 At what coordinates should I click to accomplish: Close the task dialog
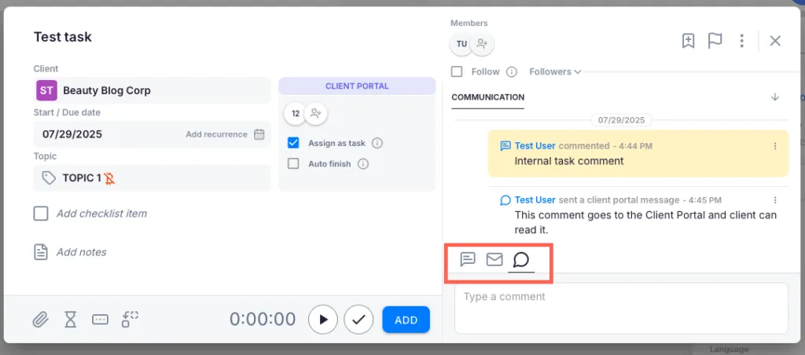point(775,41)
